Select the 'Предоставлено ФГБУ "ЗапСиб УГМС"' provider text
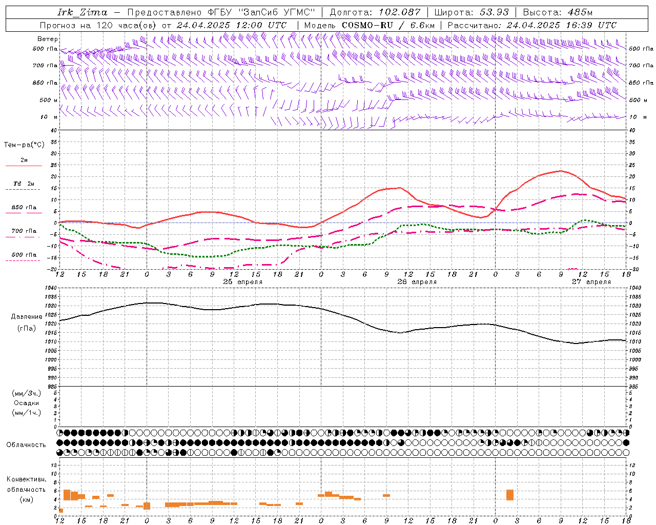Image resolution: width=656 pixels, height=525 pixels. coord(220,12)
